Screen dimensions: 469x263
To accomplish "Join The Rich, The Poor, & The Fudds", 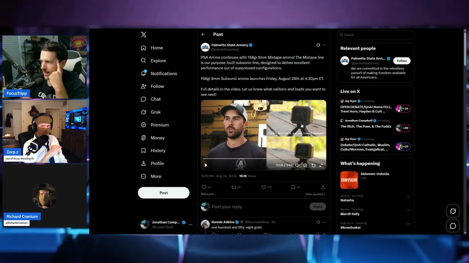I will 366,126.
